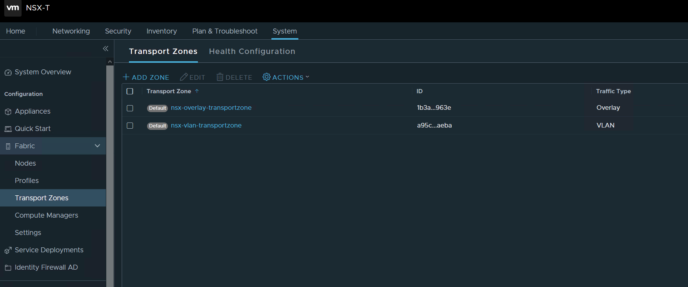Click the sidebar vertical scrollbar thumb

(x=110, y=176)
